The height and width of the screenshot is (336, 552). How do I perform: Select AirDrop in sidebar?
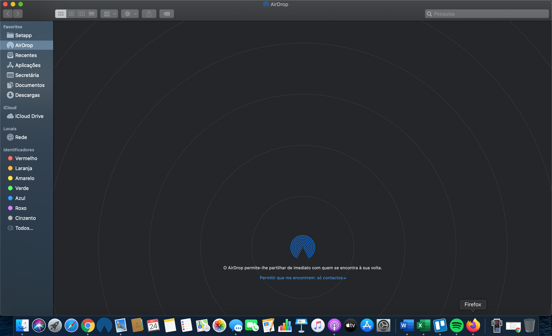click(26, 45)
